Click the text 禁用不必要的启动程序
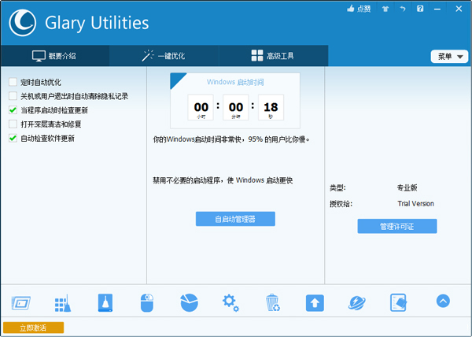The height and width of the screenshot is (337, 472). point(187,180)
